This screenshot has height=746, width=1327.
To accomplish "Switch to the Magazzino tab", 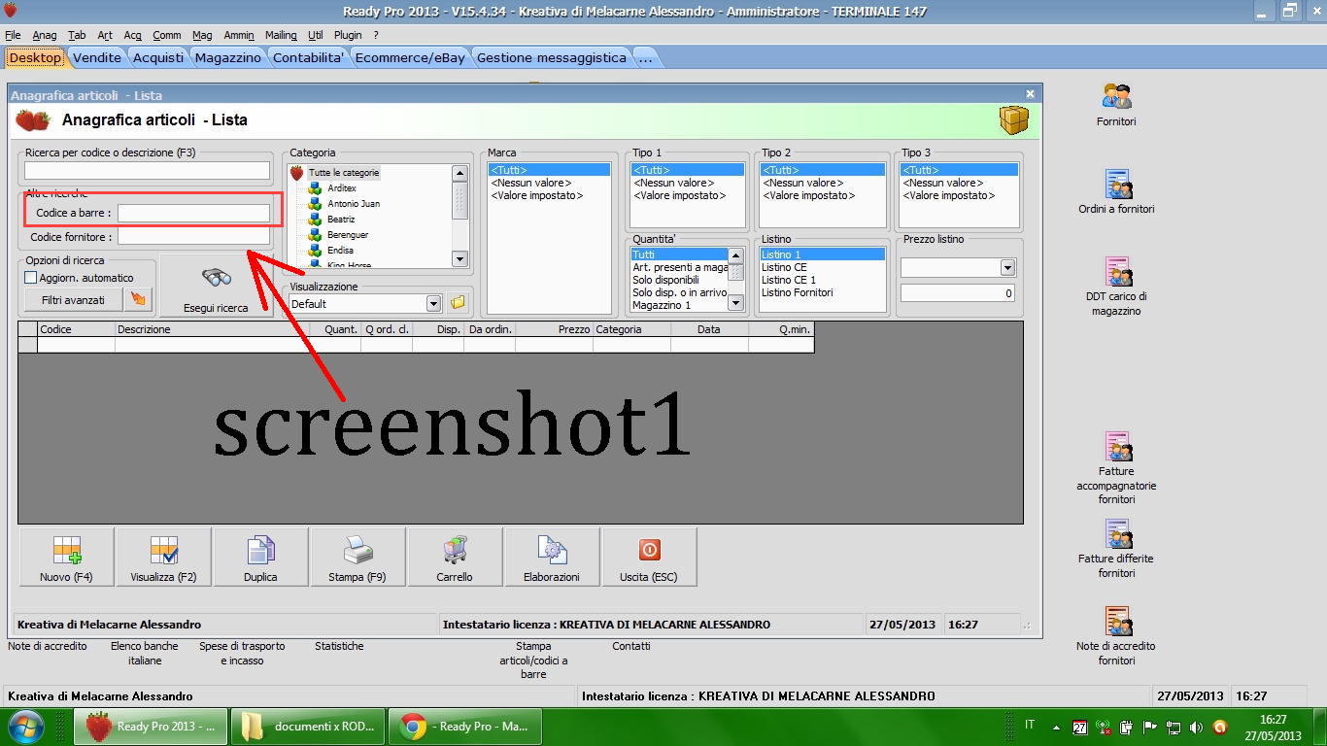I will [228, 57].
